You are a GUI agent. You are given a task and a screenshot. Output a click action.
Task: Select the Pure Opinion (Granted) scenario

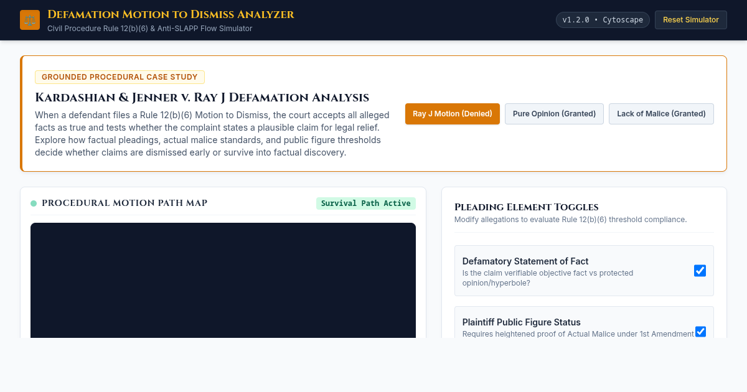[554, 114]
